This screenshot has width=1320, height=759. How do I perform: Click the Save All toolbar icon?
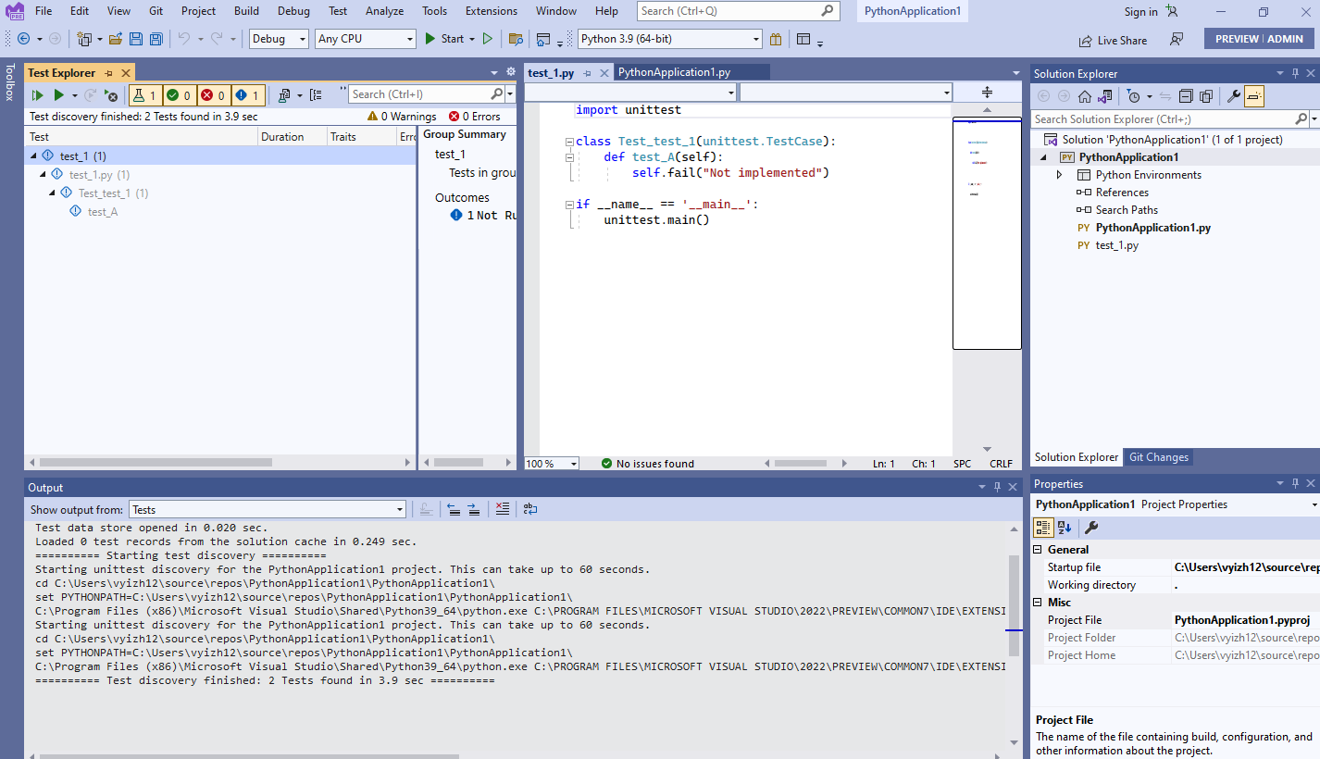point(156,39)
